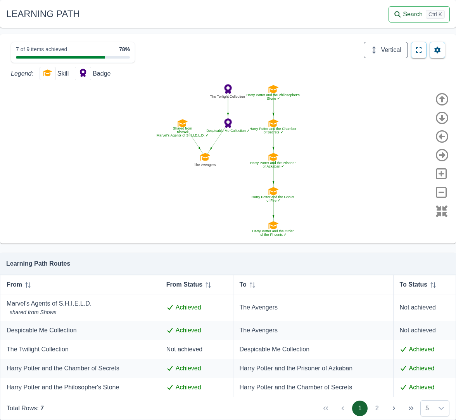The image size is (456, 420).
Task: Click the pan down arrow icon
Action: pos(442,118)
